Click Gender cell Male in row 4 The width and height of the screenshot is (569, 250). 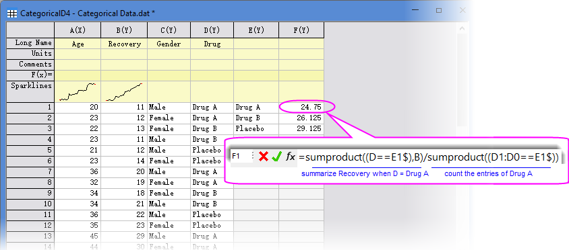pyautogui.click(x=169, y=140)
